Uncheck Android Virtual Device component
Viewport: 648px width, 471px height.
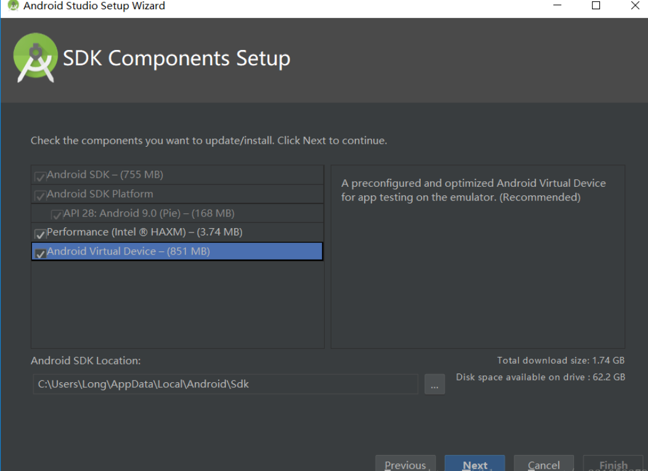pos(39,253)
